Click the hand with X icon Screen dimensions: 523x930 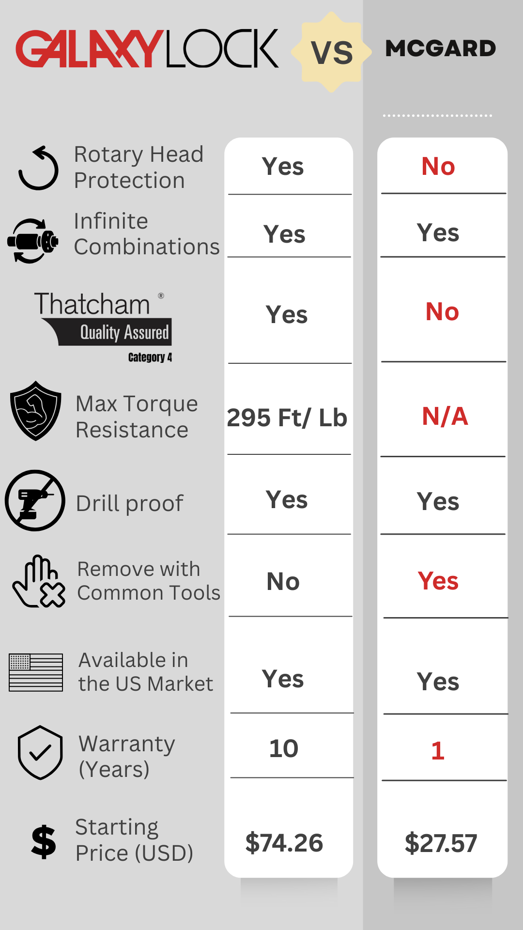[39, 582]
